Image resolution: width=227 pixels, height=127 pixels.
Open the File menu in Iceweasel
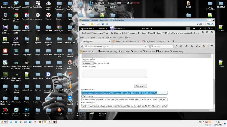click(x=82, y=37)
